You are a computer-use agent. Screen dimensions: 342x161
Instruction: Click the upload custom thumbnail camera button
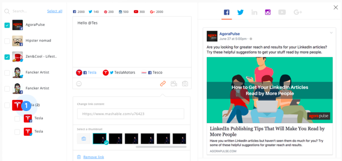(84, 139)
